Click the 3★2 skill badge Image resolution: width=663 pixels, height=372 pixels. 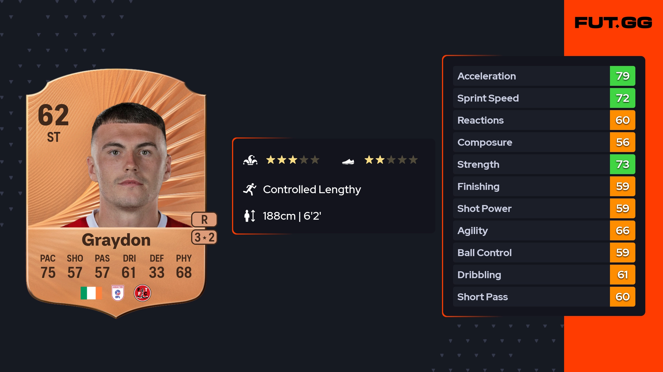(x=204, y=237)
